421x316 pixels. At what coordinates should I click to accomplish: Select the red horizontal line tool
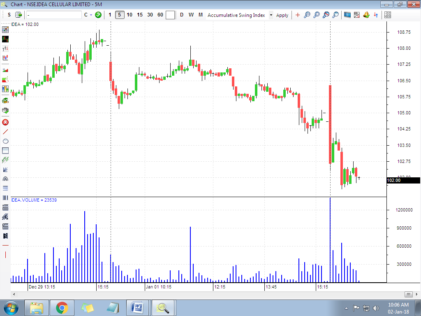pos(5,245)
